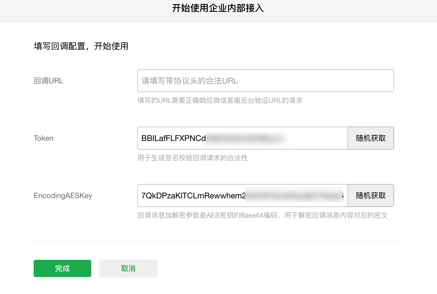
Task: Click the 回调URL field label
Action: pyautogui.click(x=48, y=81)
